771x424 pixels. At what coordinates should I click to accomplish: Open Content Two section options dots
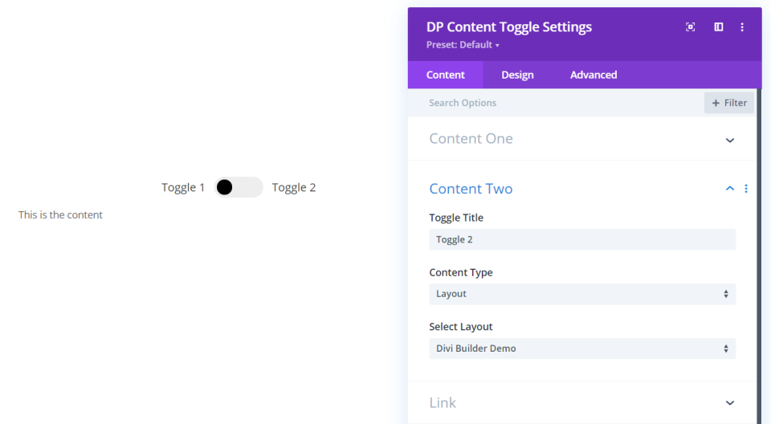746,189
